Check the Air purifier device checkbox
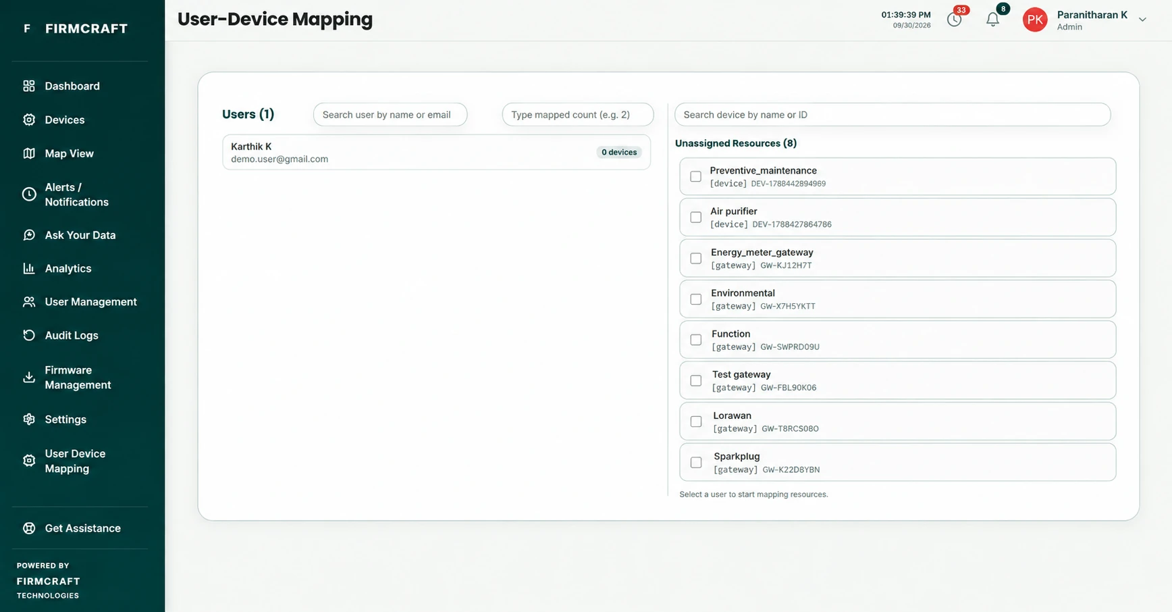1172x612 pixels. (695, 218)
